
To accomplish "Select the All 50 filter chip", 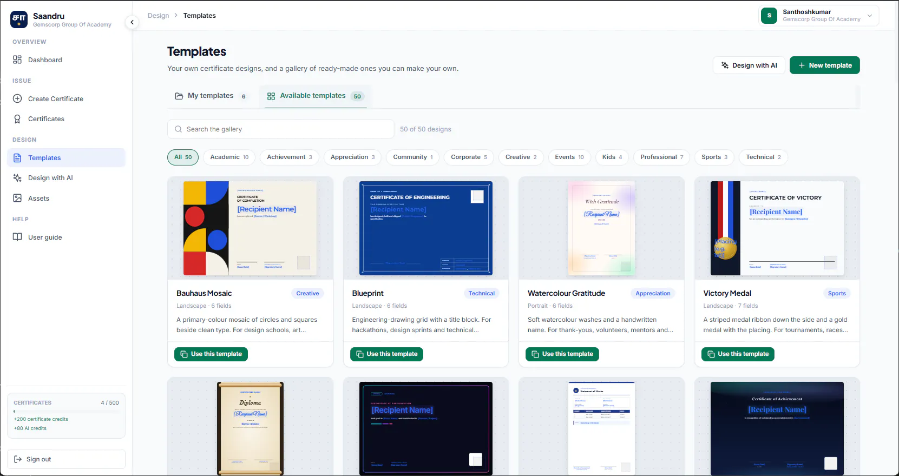I will 183,157.
